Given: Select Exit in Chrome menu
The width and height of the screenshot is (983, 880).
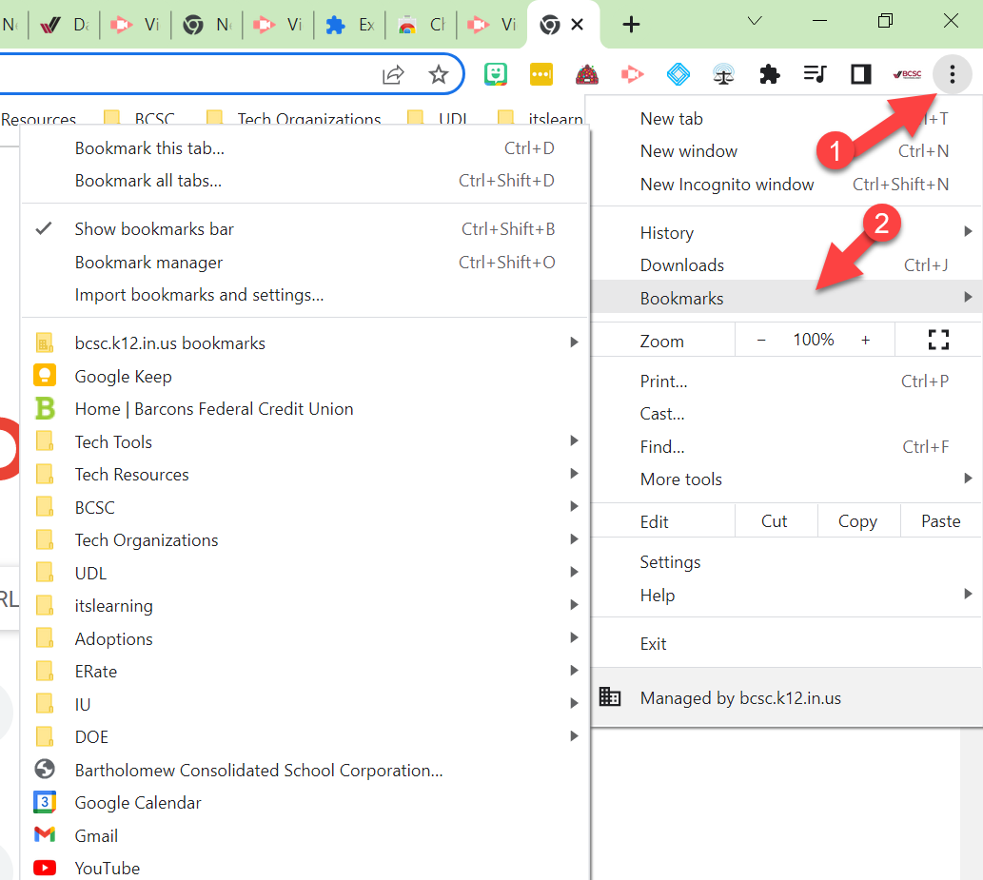Looking at the screenshot, I should click(x=787, y=644).
